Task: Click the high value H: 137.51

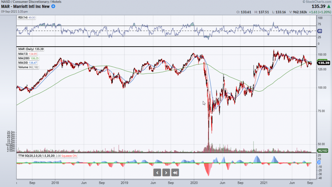Action: point(262,12)
